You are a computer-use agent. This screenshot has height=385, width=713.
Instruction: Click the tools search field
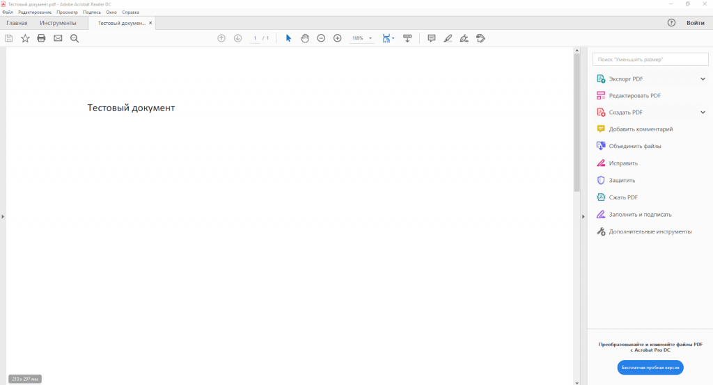650,60
